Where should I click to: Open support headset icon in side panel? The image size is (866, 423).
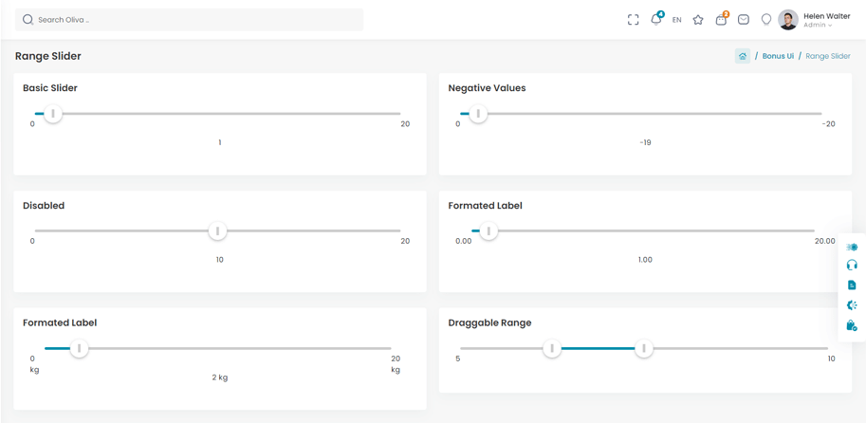852,266
